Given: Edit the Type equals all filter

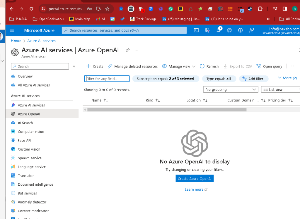Looking at the screenshot, I should tap(219, 79).
